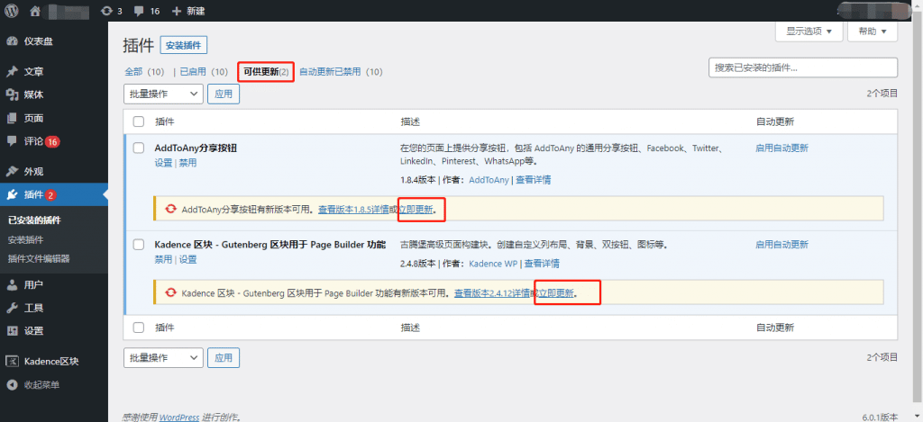Open top 批量操作 bulk actions dropdown
This screenshot has width=923, height=422.
[163, 94]
